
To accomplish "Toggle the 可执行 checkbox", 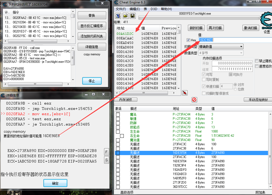I will 230,74.
